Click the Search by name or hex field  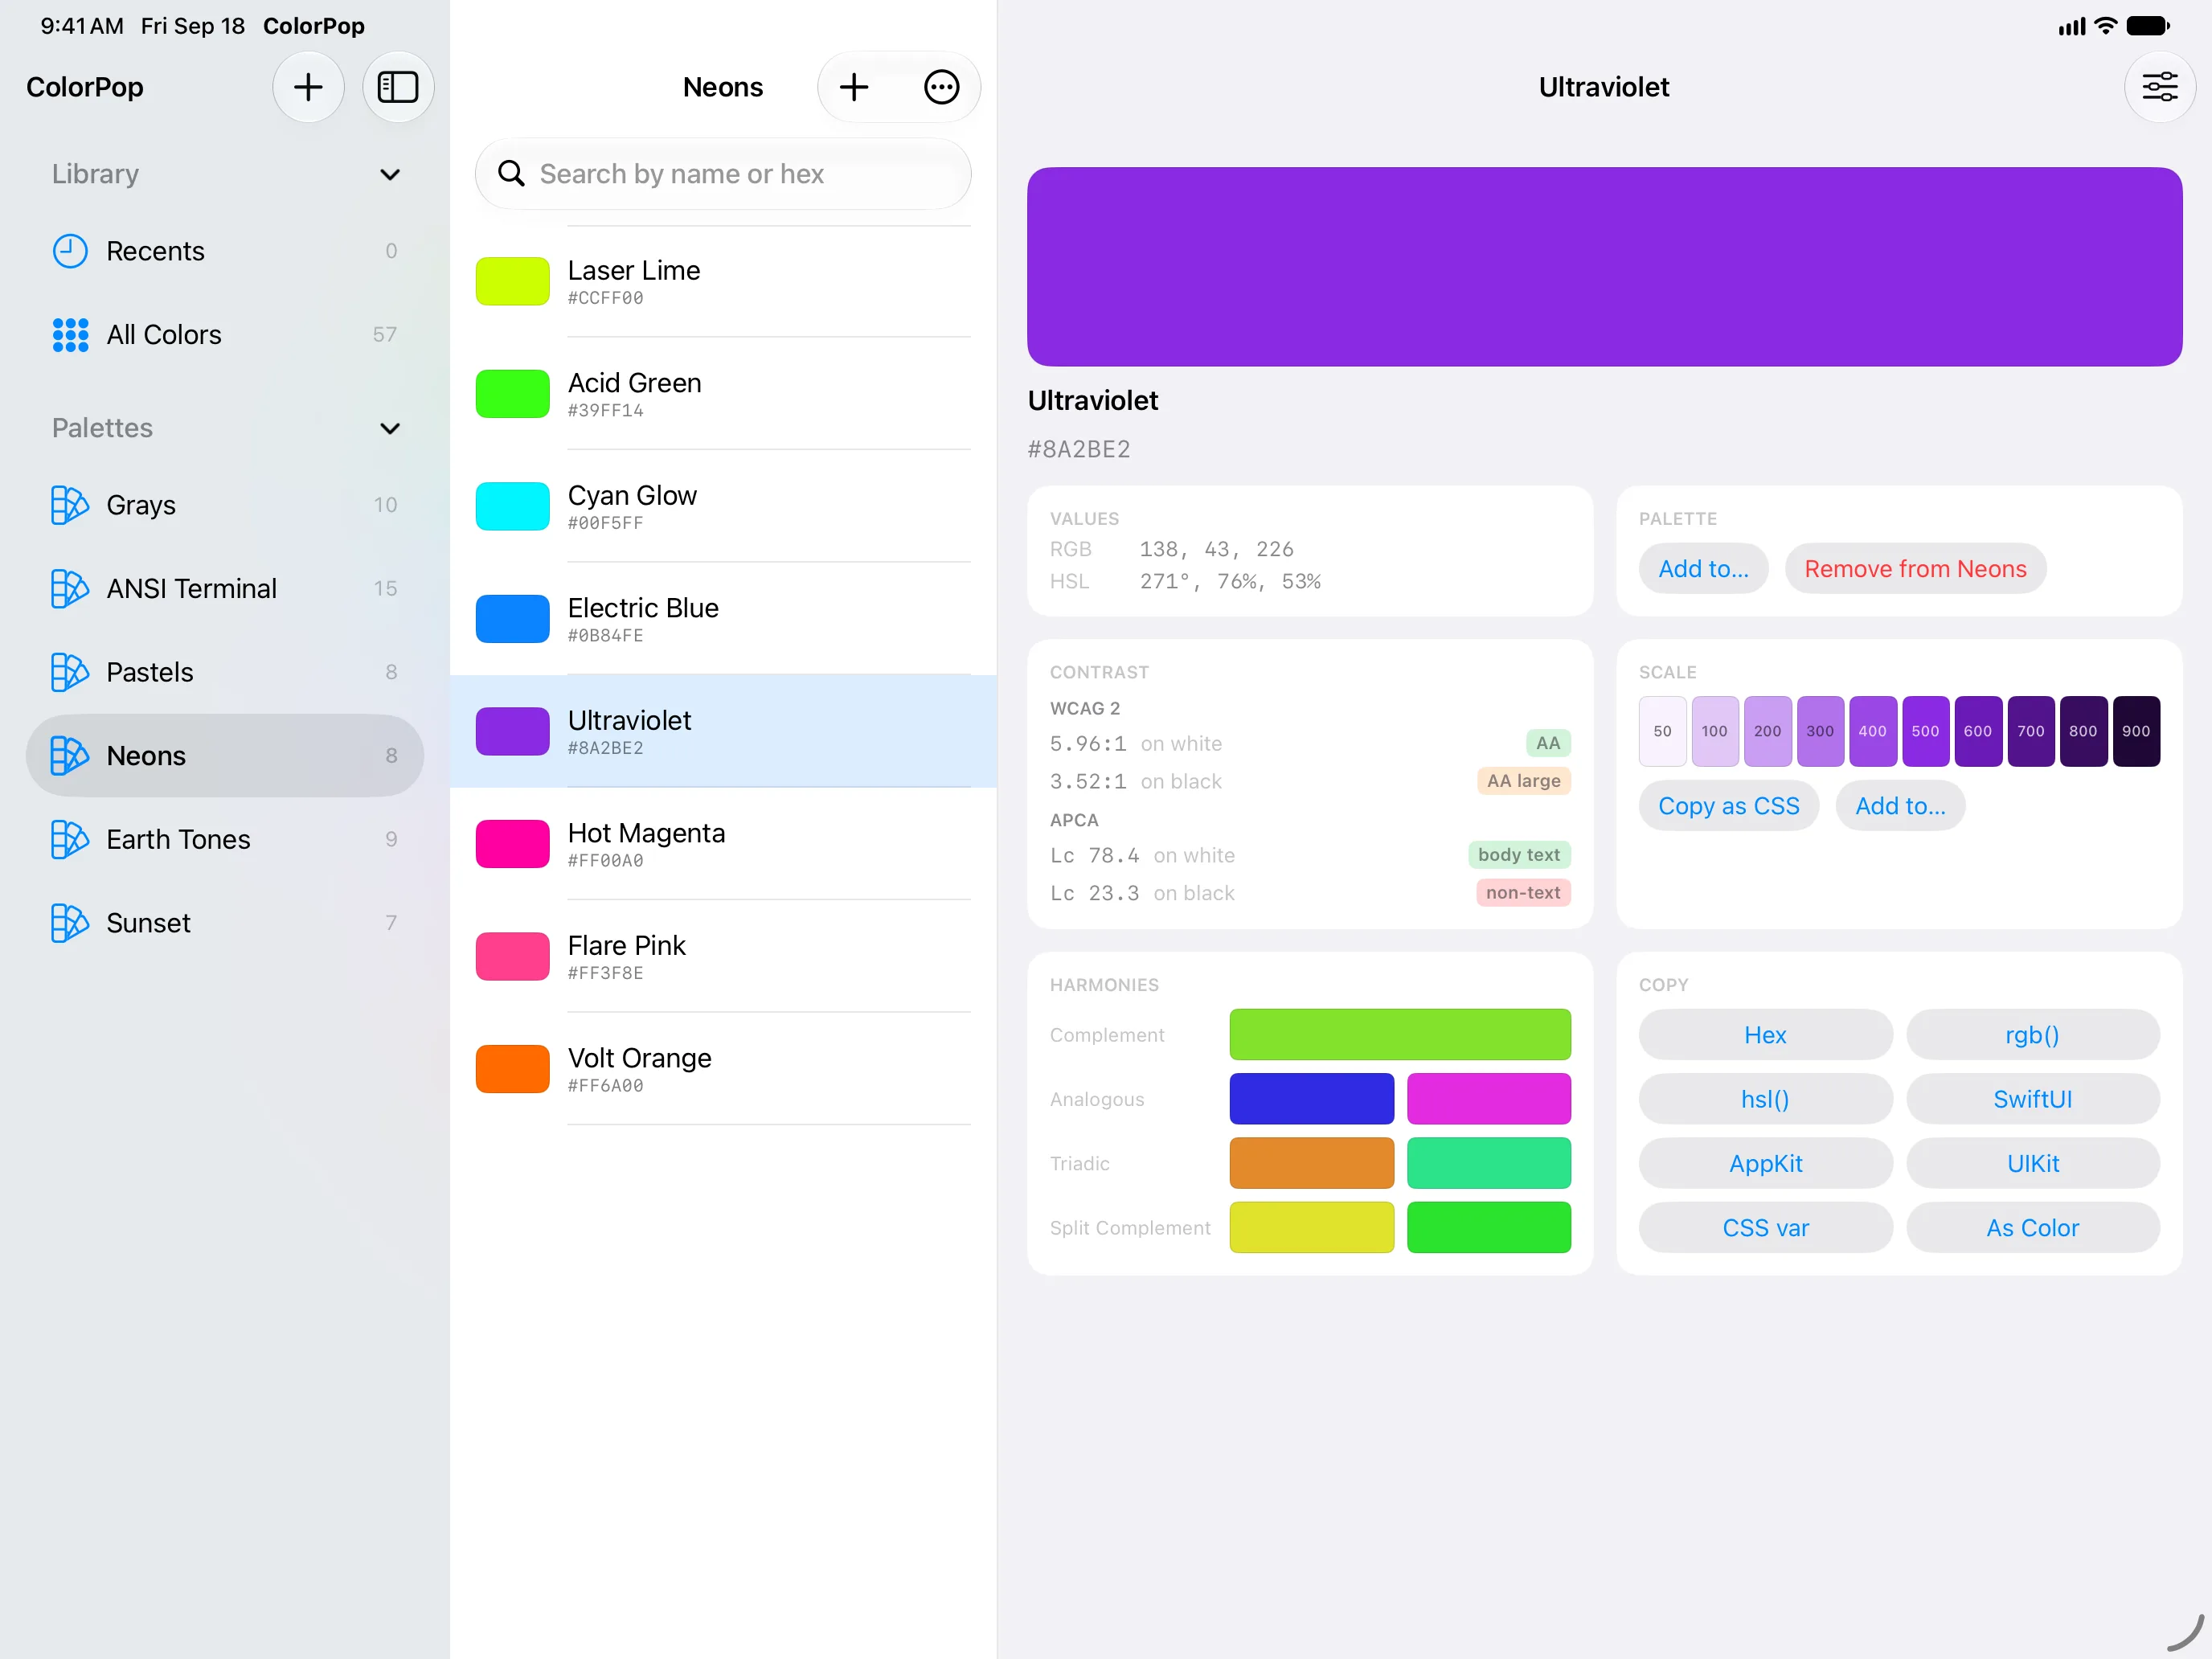tap(723, 174)
